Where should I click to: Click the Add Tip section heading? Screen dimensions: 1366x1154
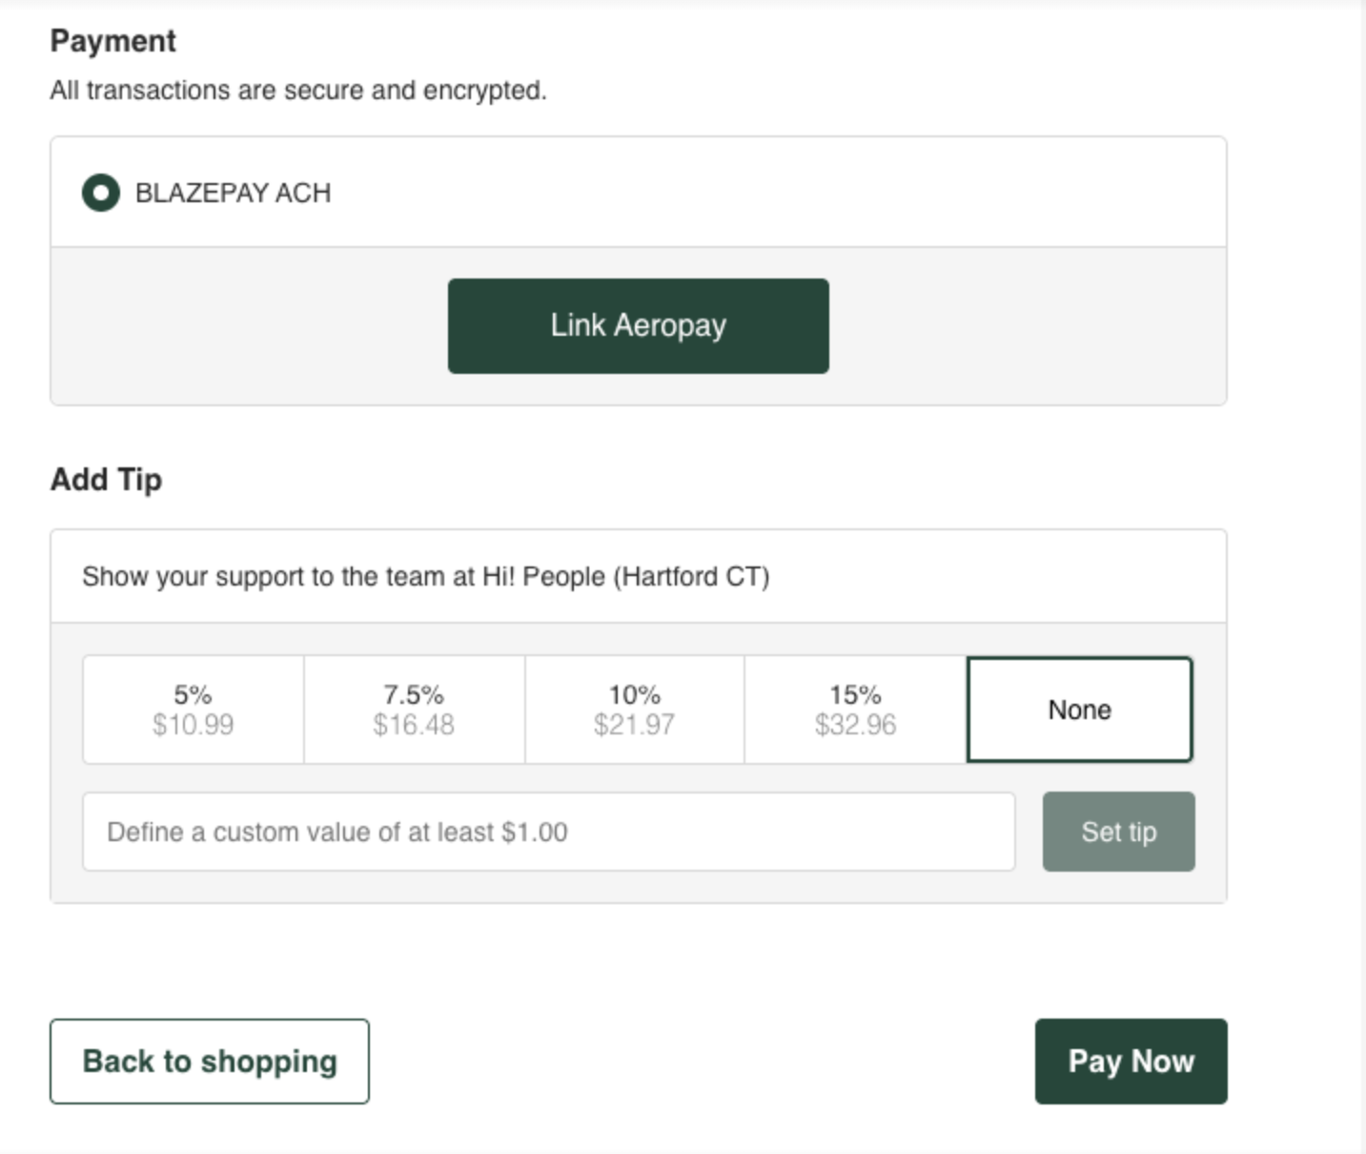coord(106,479)
